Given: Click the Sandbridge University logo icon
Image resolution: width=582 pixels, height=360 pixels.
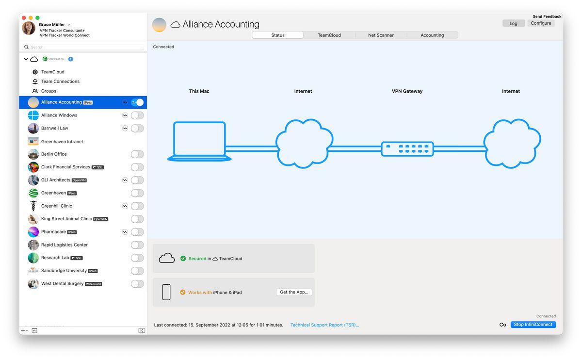Looking at the screenshot, I should click(33, 271).
